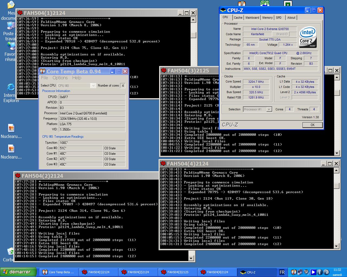Open the File menu in Core Temp
The image size is (347, 277).
(44, 78)
